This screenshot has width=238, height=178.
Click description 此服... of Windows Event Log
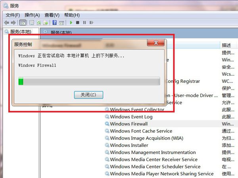(x=228, y=117)
